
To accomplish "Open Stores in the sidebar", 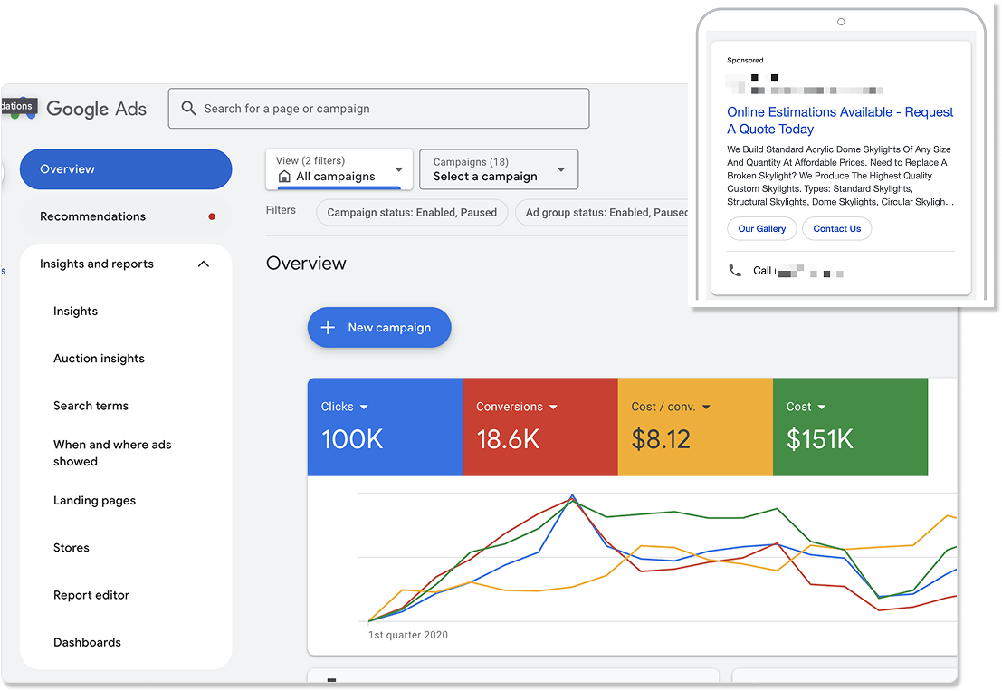I will click(71, 548).
